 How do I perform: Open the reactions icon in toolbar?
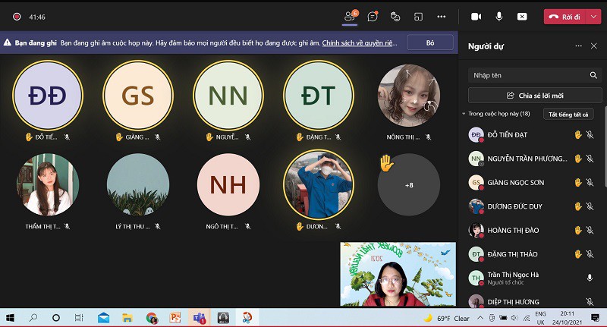(x=395, y=16)
